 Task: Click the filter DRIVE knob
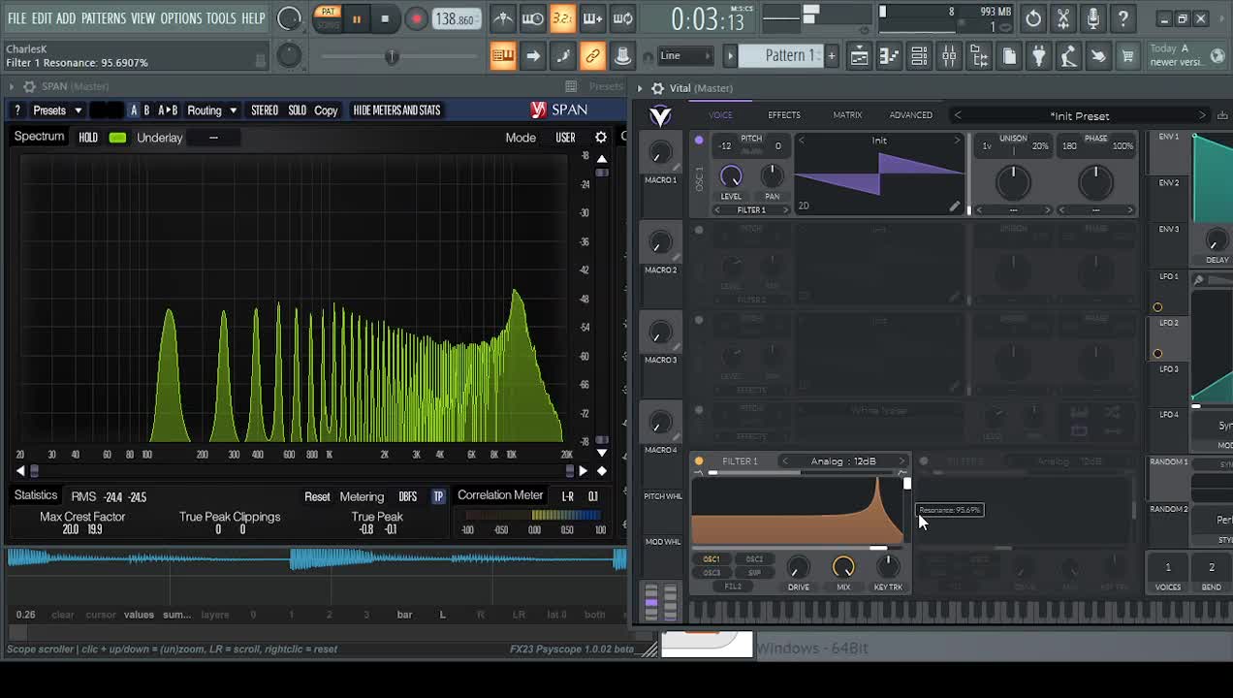pyautogui.click(x=798, y=567)
